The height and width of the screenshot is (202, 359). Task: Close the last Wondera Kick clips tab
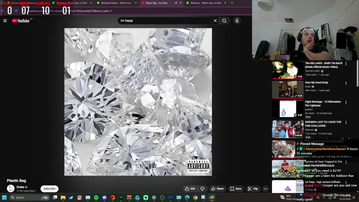(225, 3)
